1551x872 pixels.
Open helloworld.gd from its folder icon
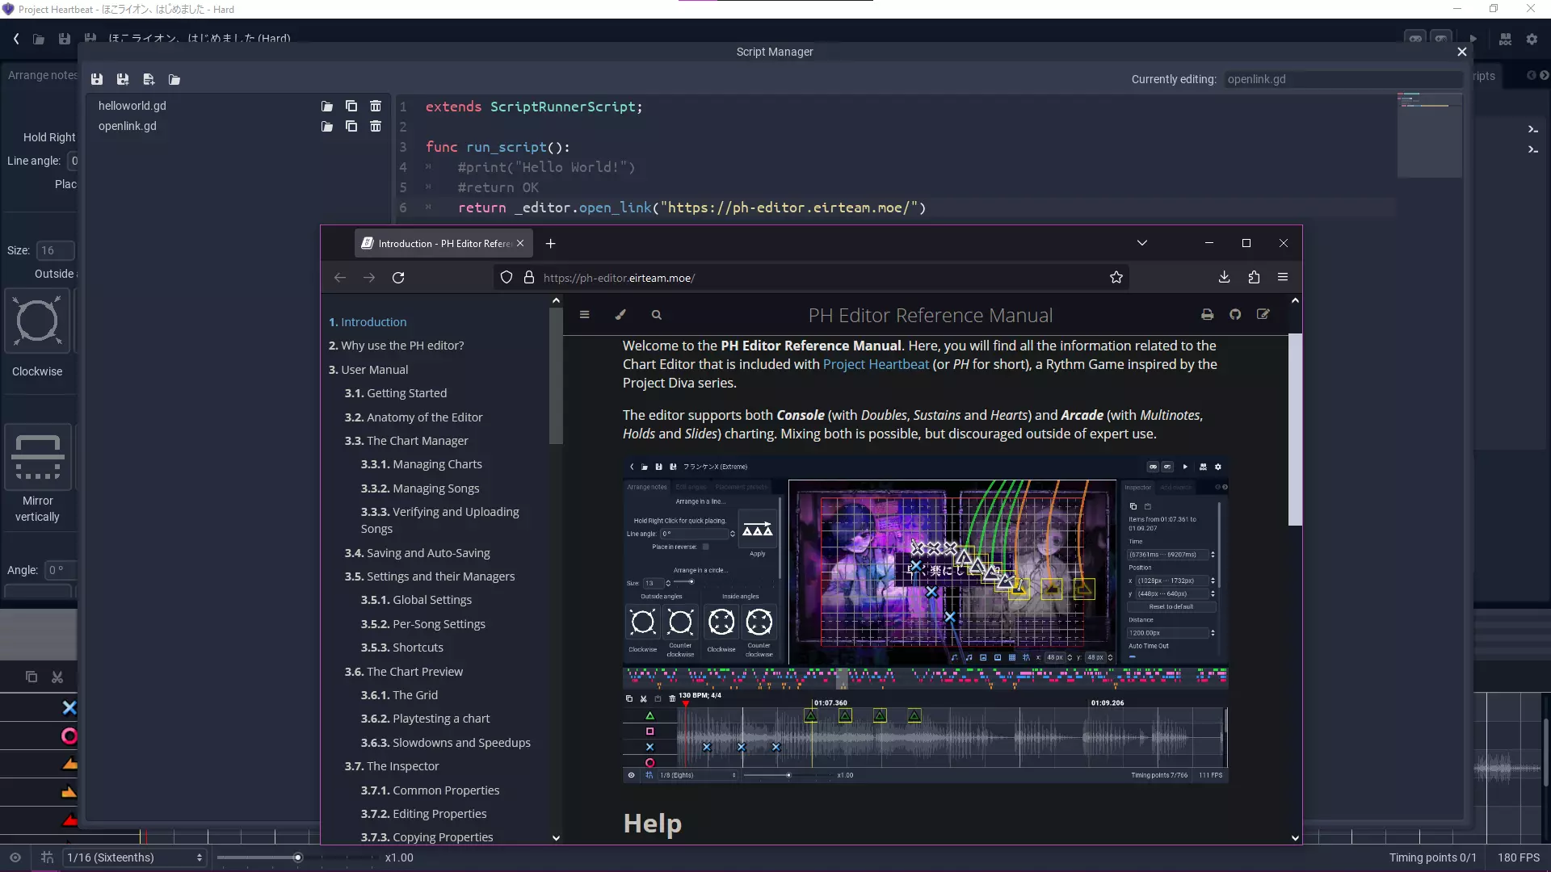pyautogui.click(x=327, y=106)
